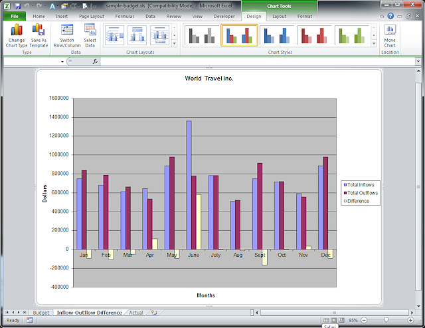
Task: Select Difference legend entry
Action: click(357, 201)
